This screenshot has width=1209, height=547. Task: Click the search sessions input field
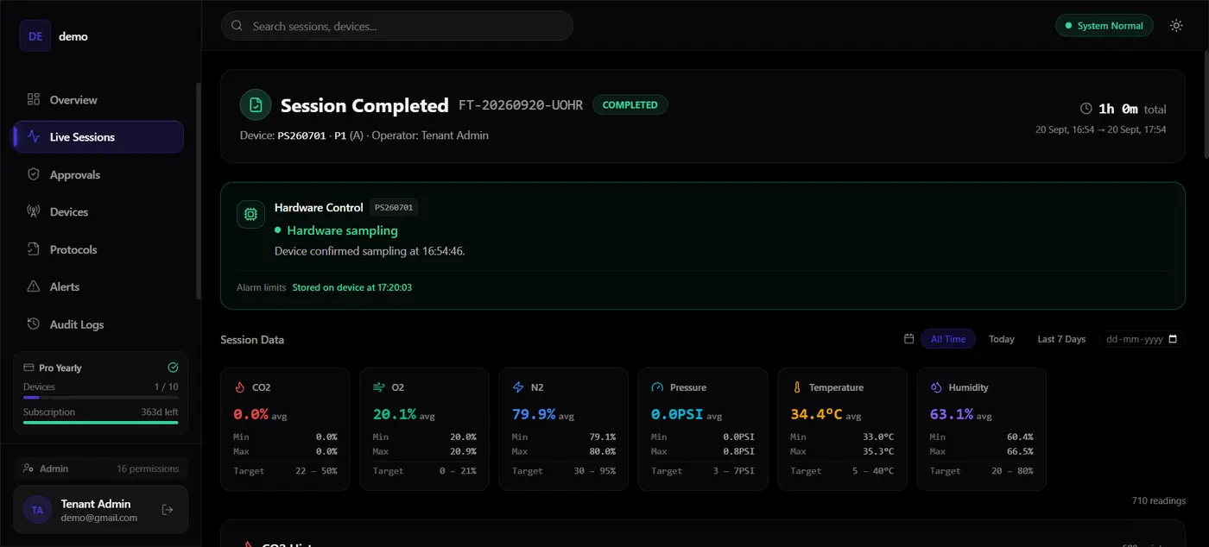[397, 26]
